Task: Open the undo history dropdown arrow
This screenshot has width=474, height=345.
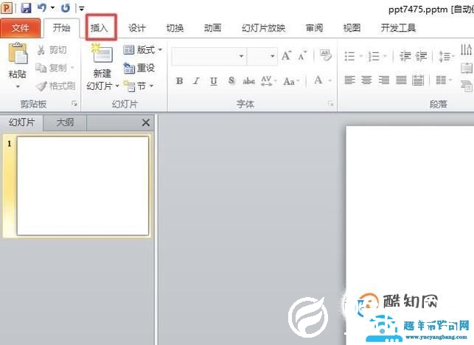Action: tap(52, 8)
